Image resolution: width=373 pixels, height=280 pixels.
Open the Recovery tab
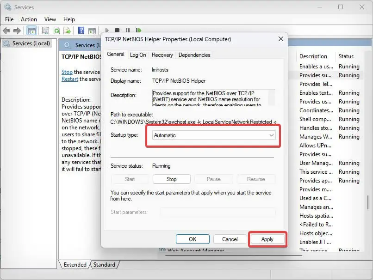(162, 55)
